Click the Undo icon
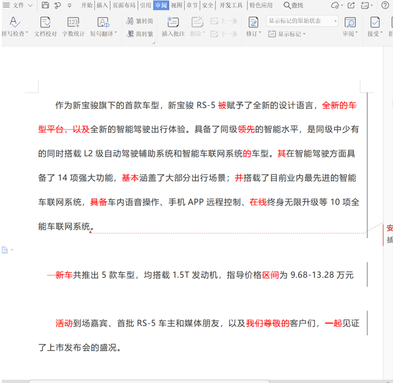This screenshot has width=393, height=383. [x=57, y=5]
